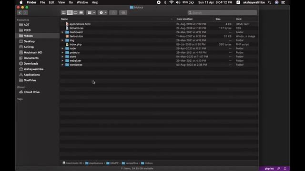This screenshot has height=171, width=305.
Task: Open the Window menu
Action: [82, 2]
